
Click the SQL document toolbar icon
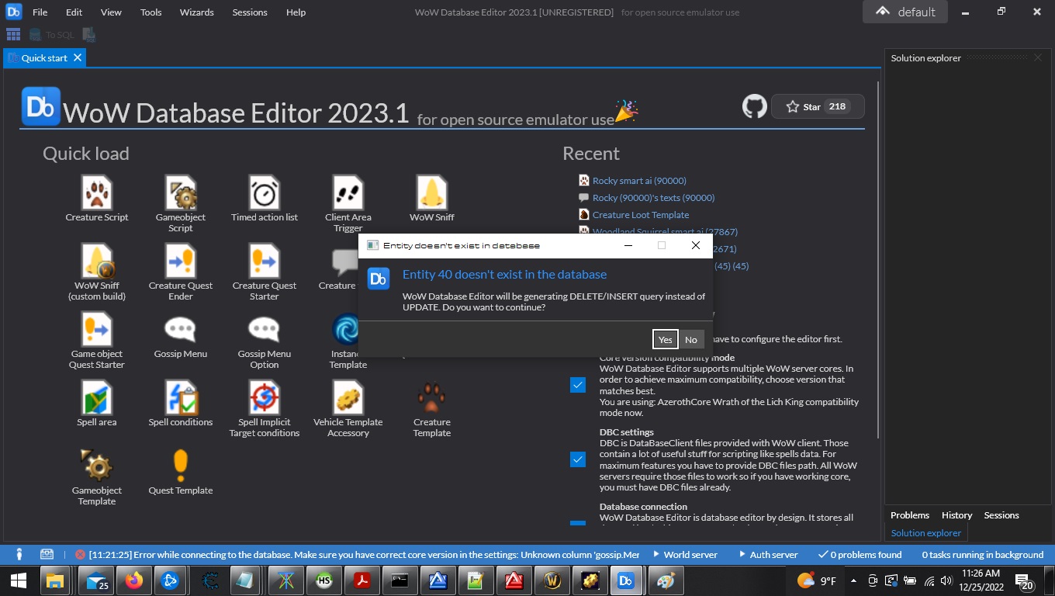tap(89, 34)
